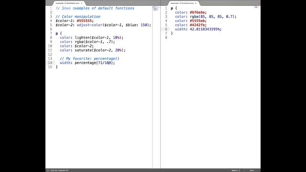The width and height of the screenshot is (306, 172).
Task: Click the lighten($color-1, 10%) call
Action: coord(98,37)
